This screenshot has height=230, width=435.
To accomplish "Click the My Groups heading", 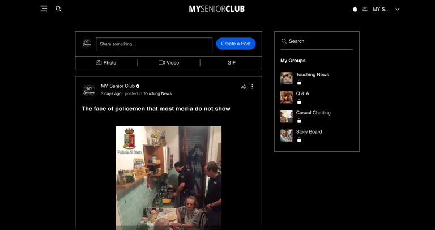I will pyautogui.click(x=293, y=61).
